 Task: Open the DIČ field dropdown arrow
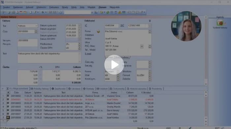150,26
